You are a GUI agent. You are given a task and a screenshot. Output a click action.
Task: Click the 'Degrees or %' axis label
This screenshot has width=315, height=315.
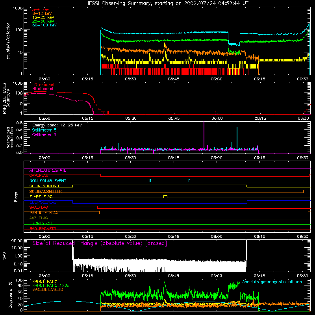10,295
